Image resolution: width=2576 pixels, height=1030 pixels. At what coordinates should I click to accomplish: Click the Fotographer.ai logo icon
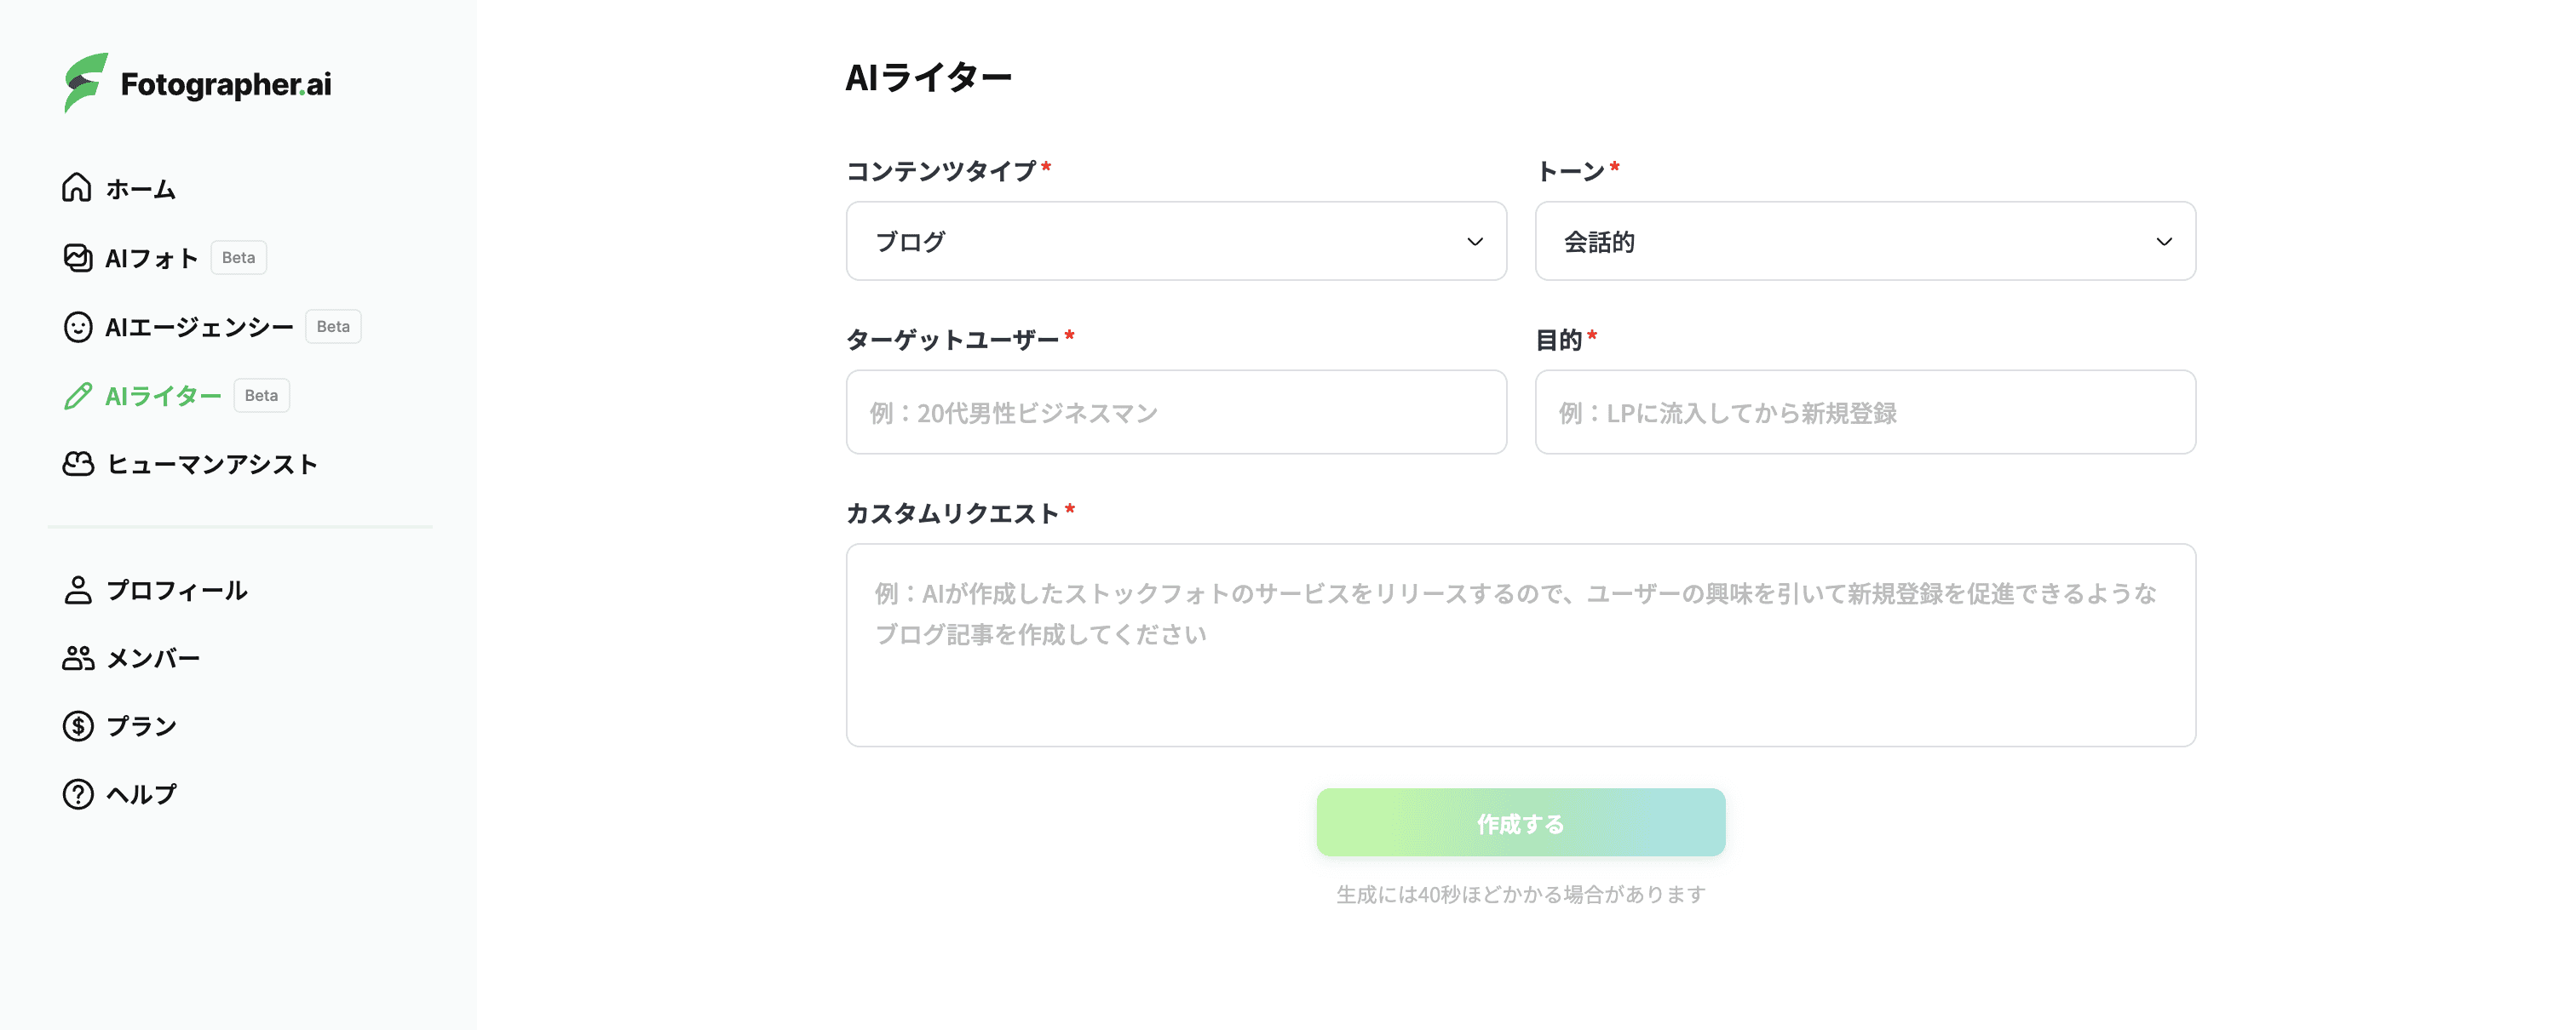point(85,83)
